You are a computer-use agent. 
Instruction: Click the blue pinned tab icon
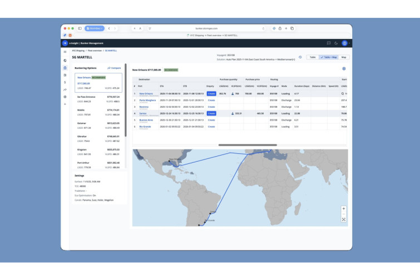(65, 36)
